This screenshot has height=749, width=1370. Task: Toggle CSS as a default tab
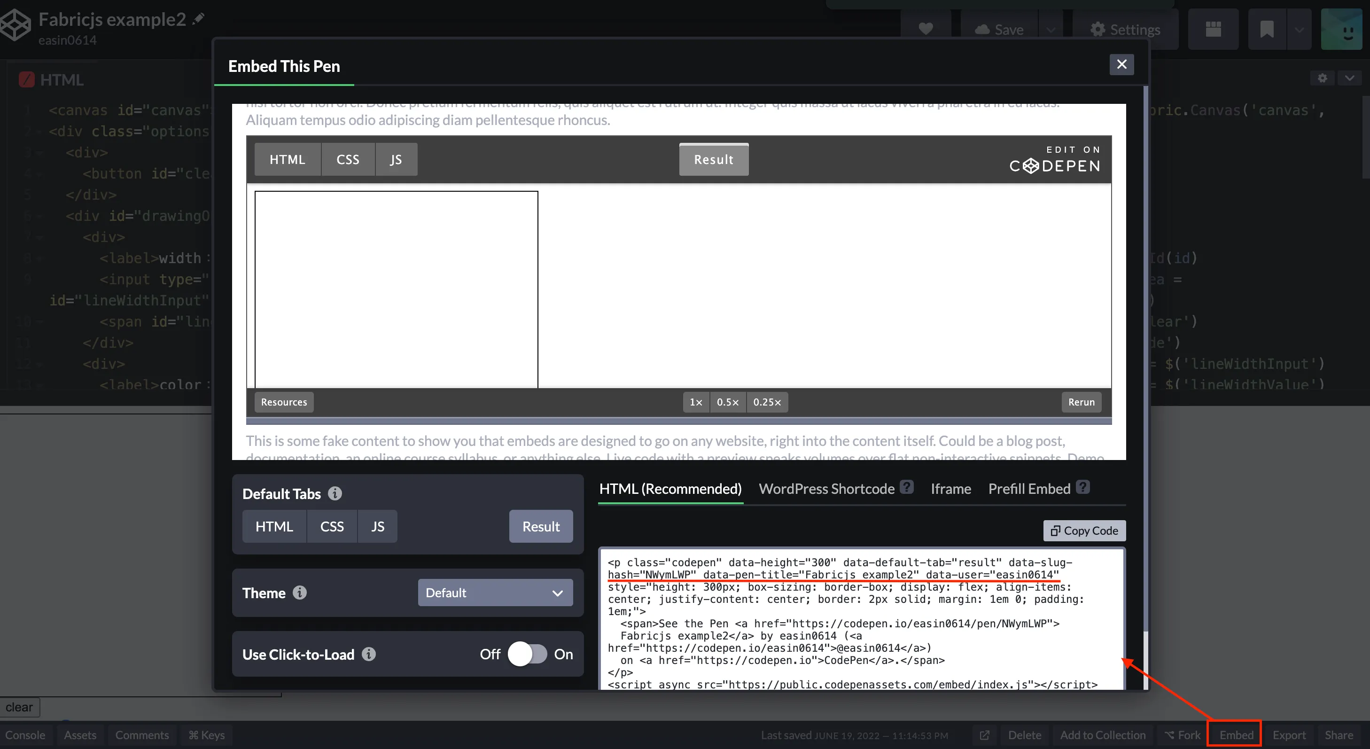point(331,526)
